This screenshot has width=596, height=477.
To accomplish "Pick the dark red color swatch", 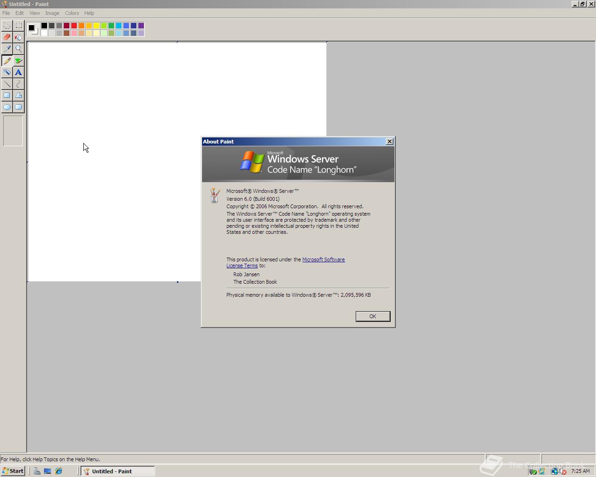I will click(x=67, y=26).
